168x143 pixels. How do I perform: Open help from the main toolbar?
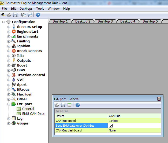(38, 15)
